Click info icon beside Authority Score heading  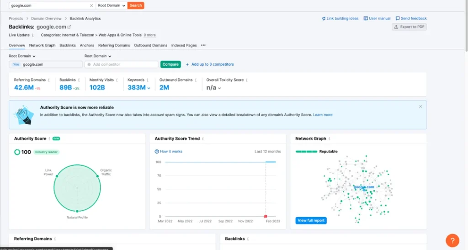click(x=49, y=139)
